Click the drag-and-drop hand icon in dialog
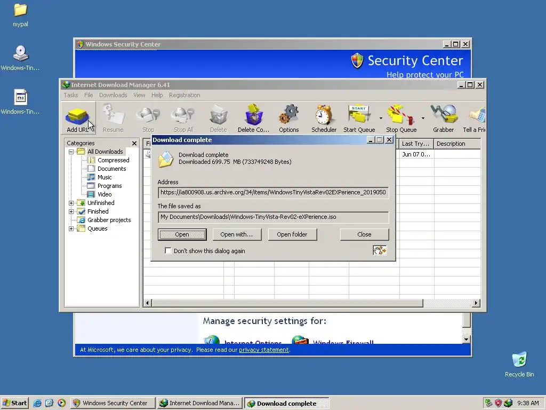Image resolution: width=546 pixels, height=410 pixels. tap(380, 250)
